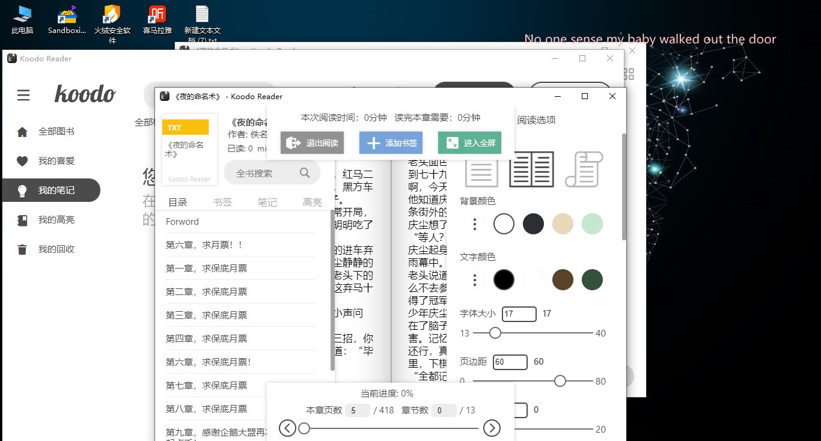
Task: Launch 喜马拉雅 from the desktop
Action: [156, 16]
